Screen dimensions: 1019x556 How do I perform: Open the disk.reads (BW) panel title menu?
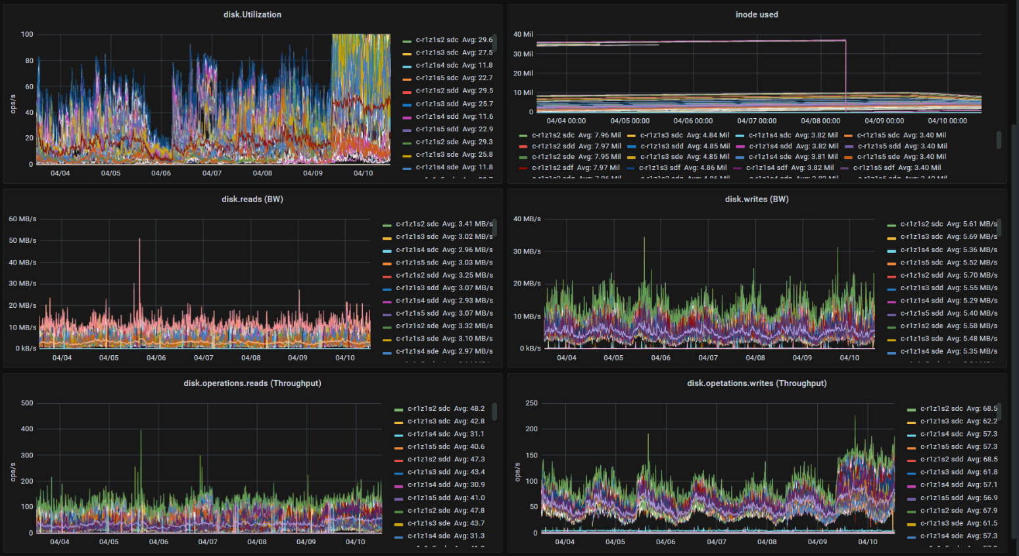point(252,199)
